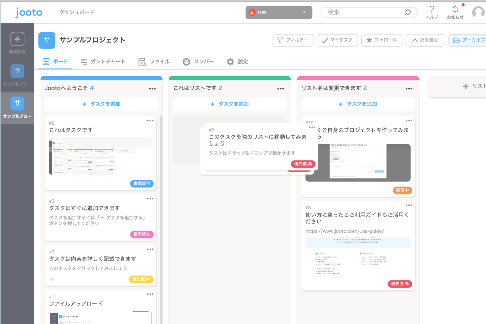This screenshot has width=486, height=324.
Task: Switch to the Members tab
Action: (x=198, y=62)
